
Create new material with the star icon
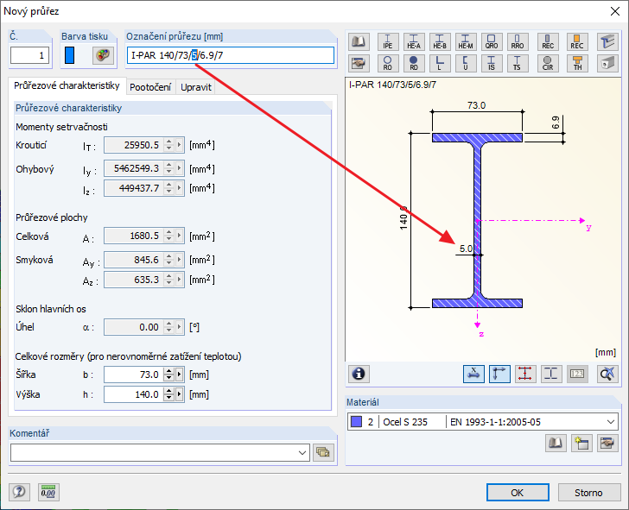tap(581, 443)
